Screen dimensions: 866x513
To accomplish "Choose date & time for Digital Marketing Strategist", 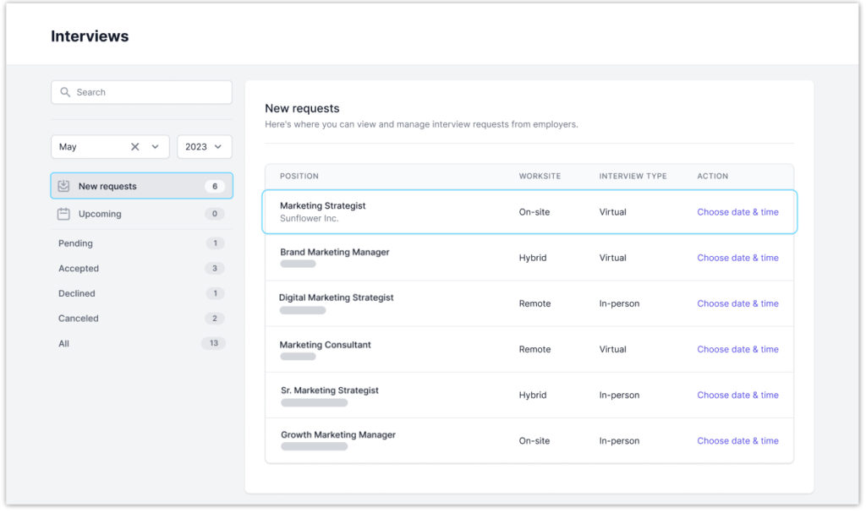I will (x=737, y=303).
